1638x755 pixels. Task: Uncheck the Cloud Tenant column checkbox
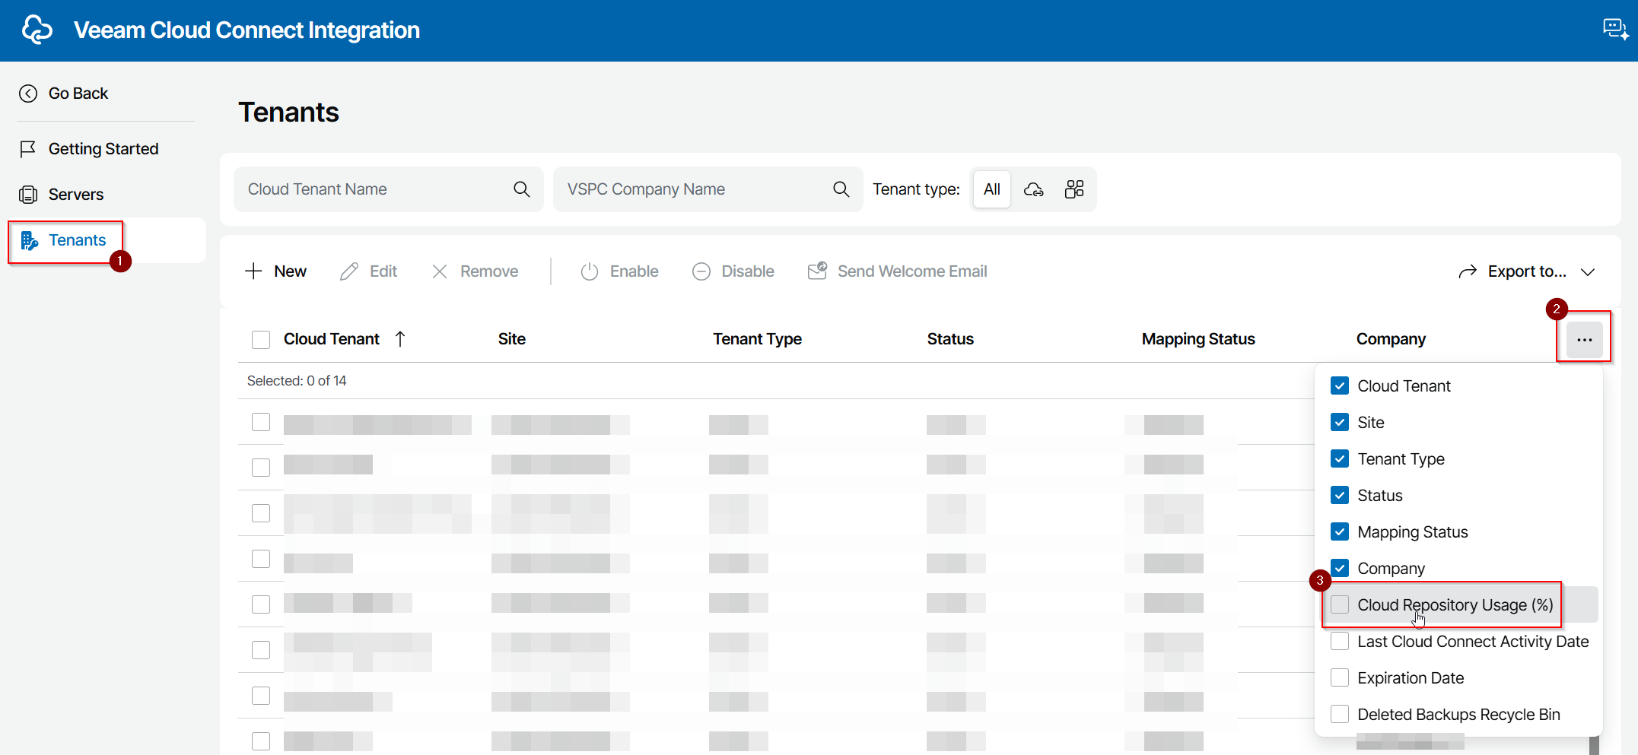(1340, 386)
